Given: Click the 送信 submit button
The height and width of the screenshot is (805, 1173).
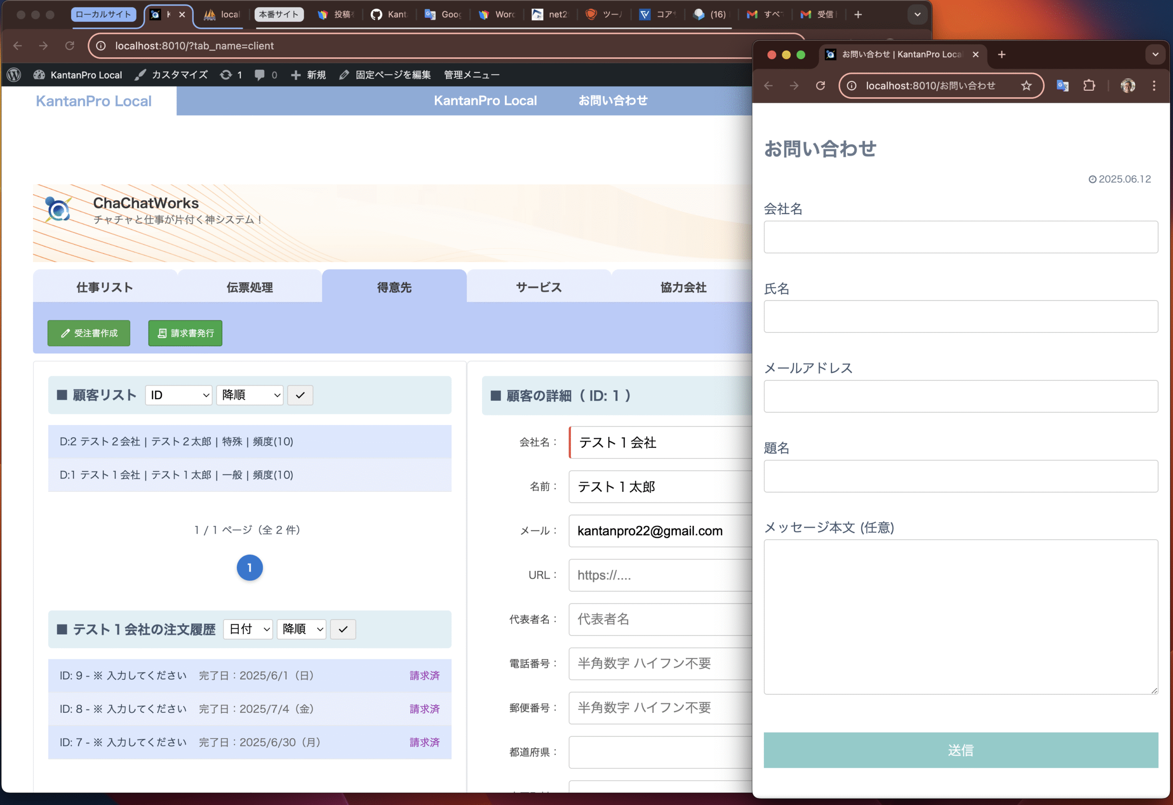Looking at the screenshot, I should click(960, 750).
